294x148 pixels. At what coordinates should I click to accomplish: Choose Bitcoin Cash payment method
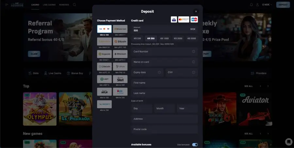[x=120, y=29]
